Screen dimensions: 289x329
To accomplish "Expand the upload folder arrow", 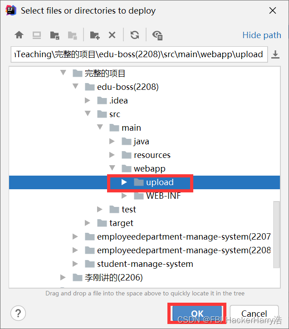I will coord(124,182).
